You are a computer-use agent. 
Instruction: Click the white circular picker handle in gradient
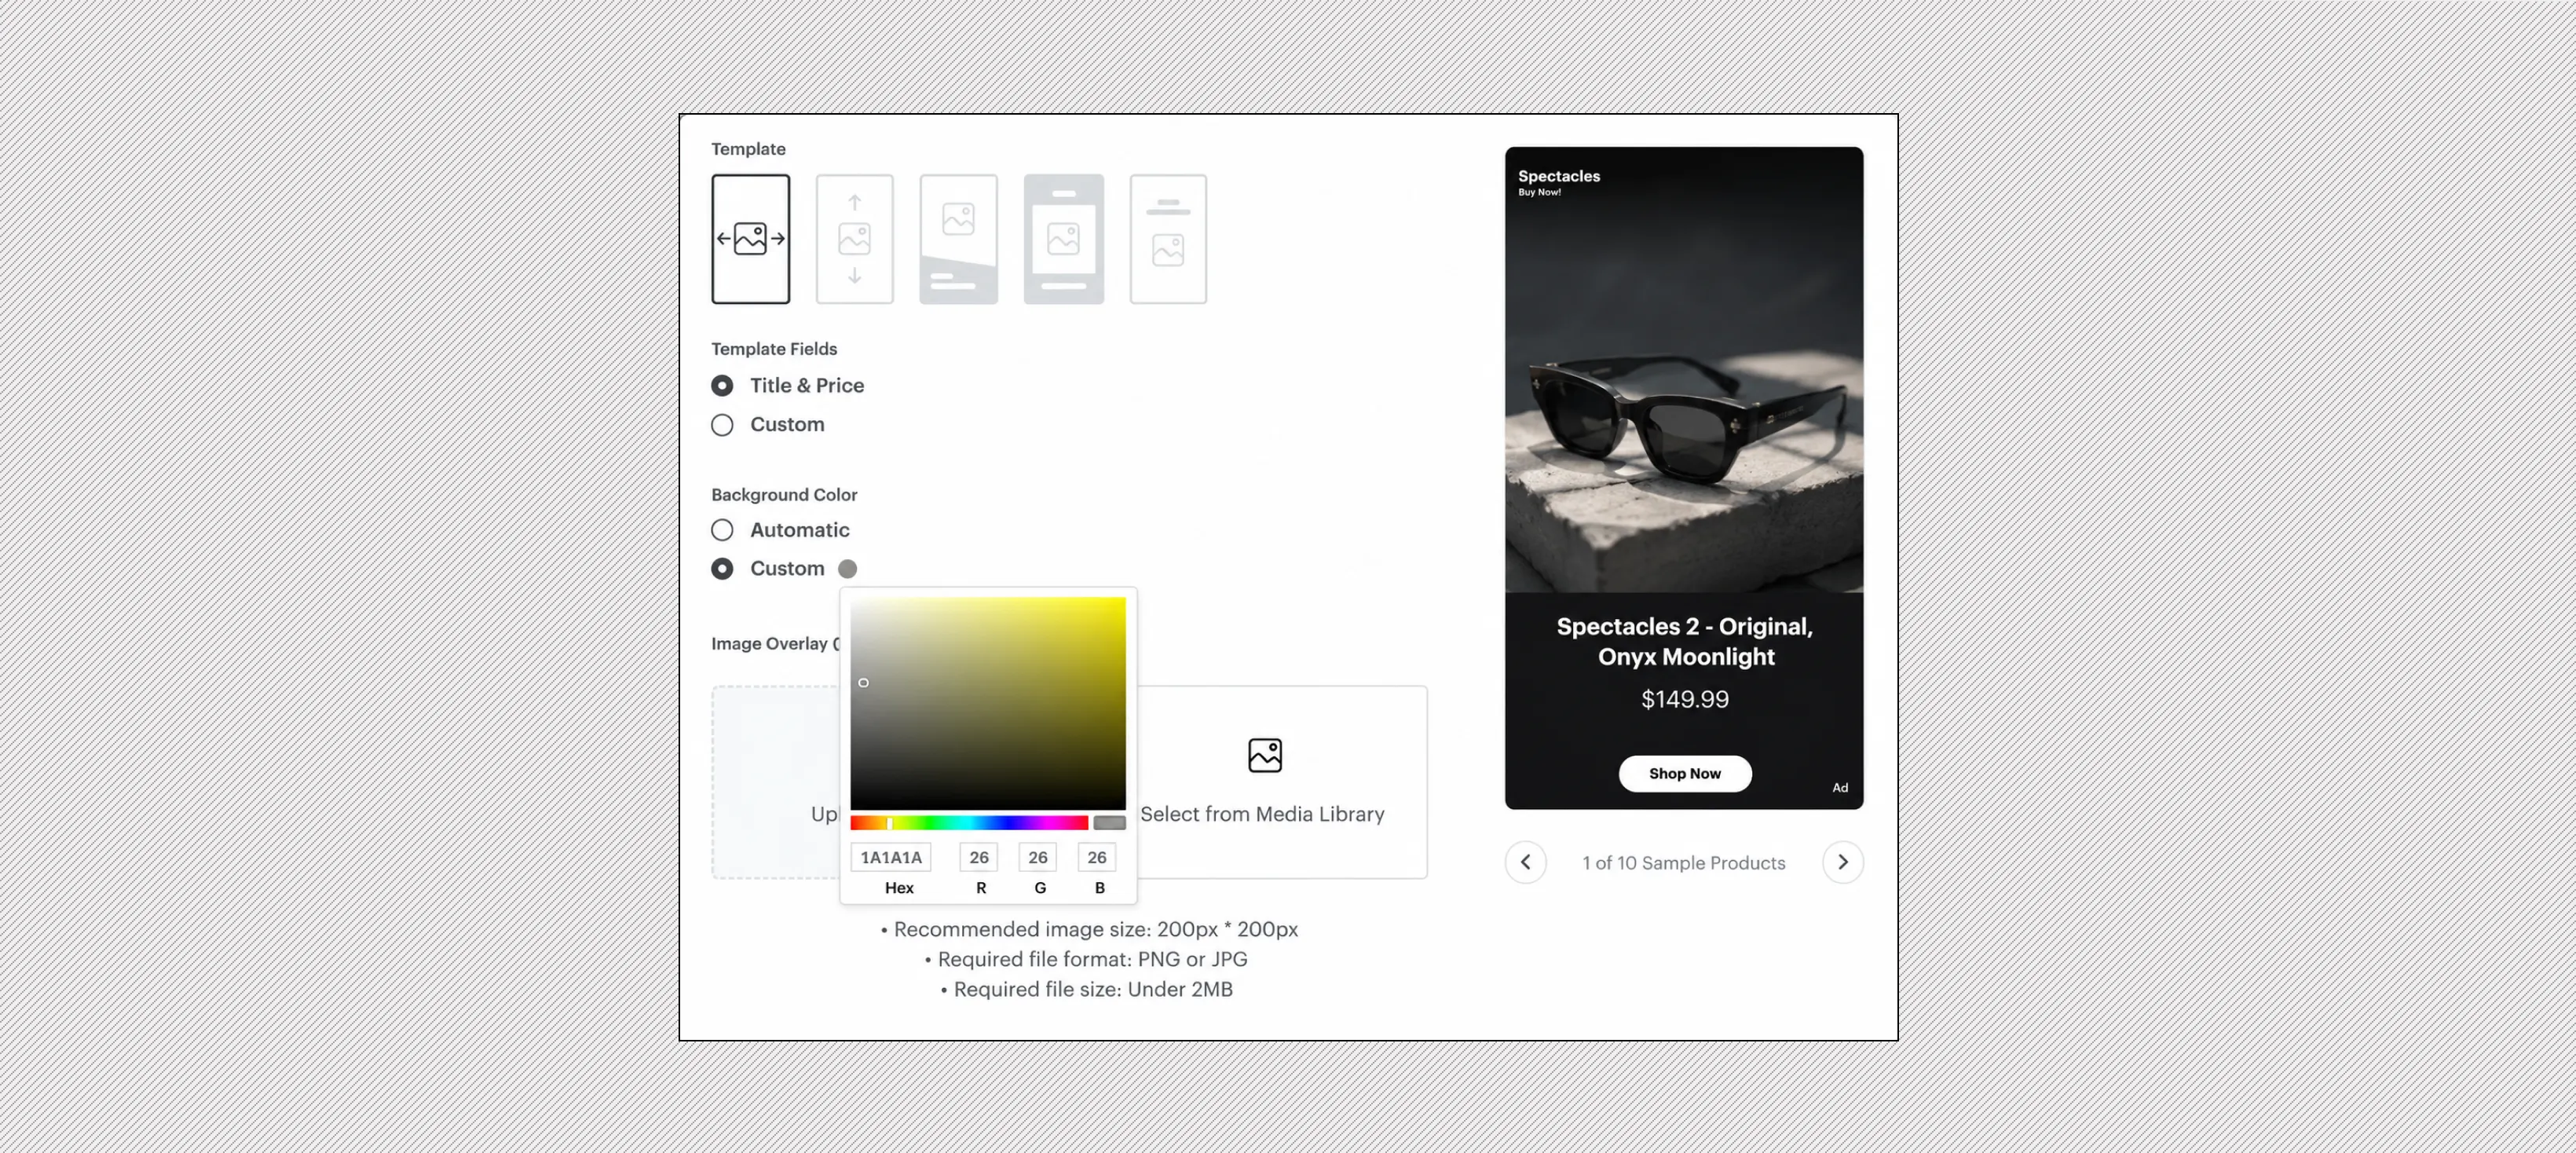pos(864,683)
